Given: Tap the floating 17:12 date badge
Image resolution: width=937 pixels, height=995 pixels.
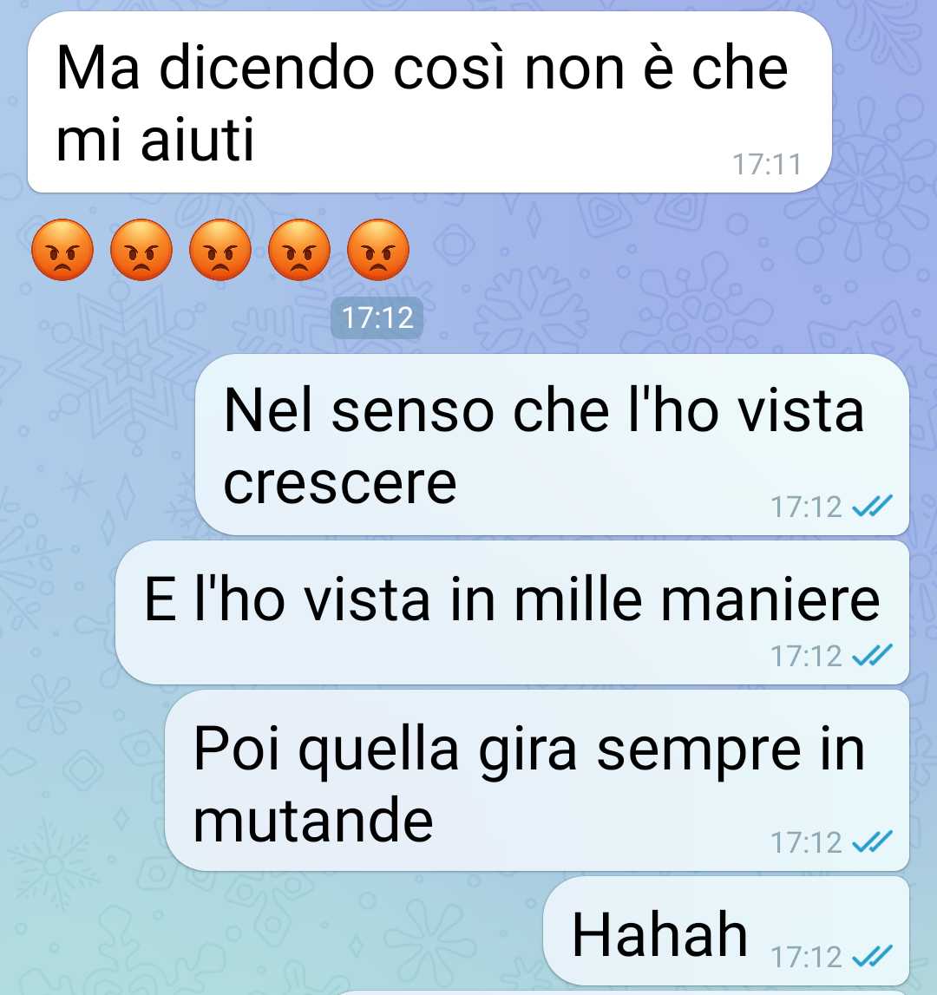Looking at the screenshot, I should (x=377, y=317).
